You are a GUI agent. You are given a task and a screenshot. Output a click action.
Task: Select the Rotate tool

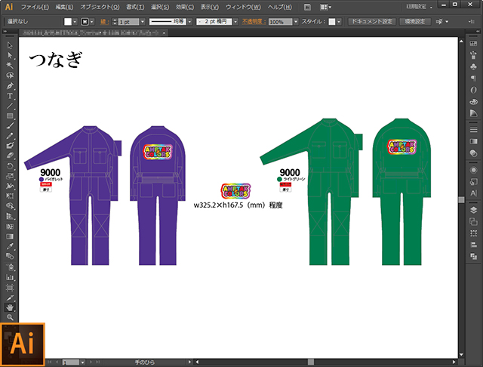click(10, 166)
